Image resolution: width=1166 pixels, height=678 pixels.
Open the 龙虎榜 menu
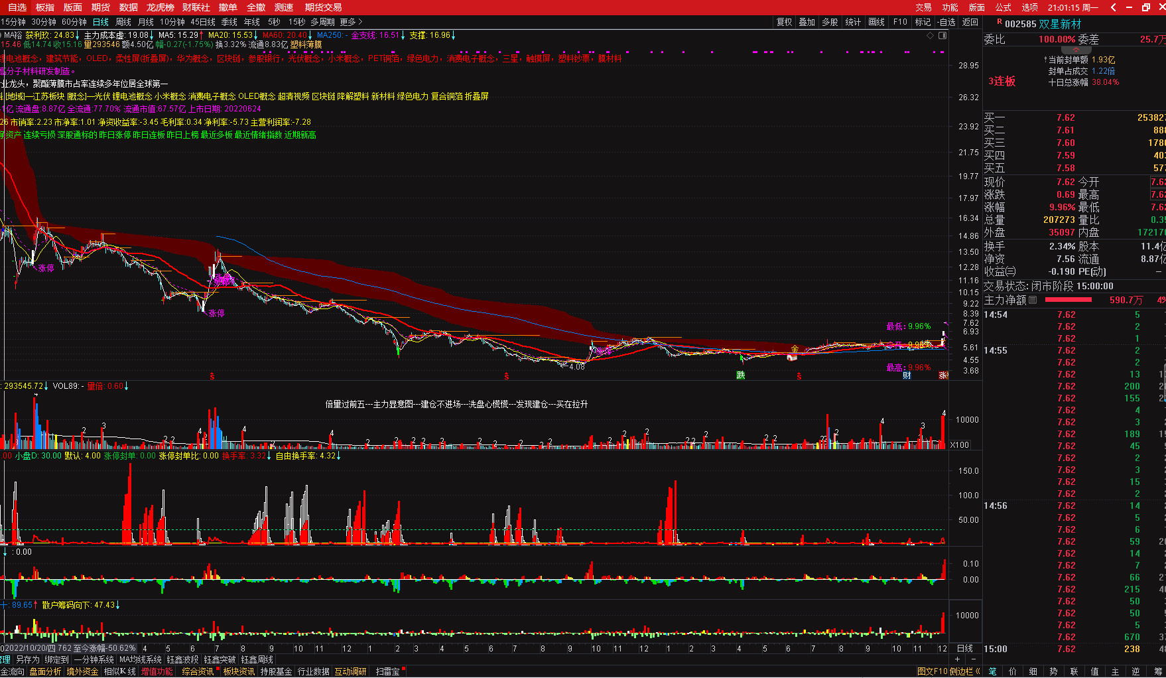(x=160, y=7)
